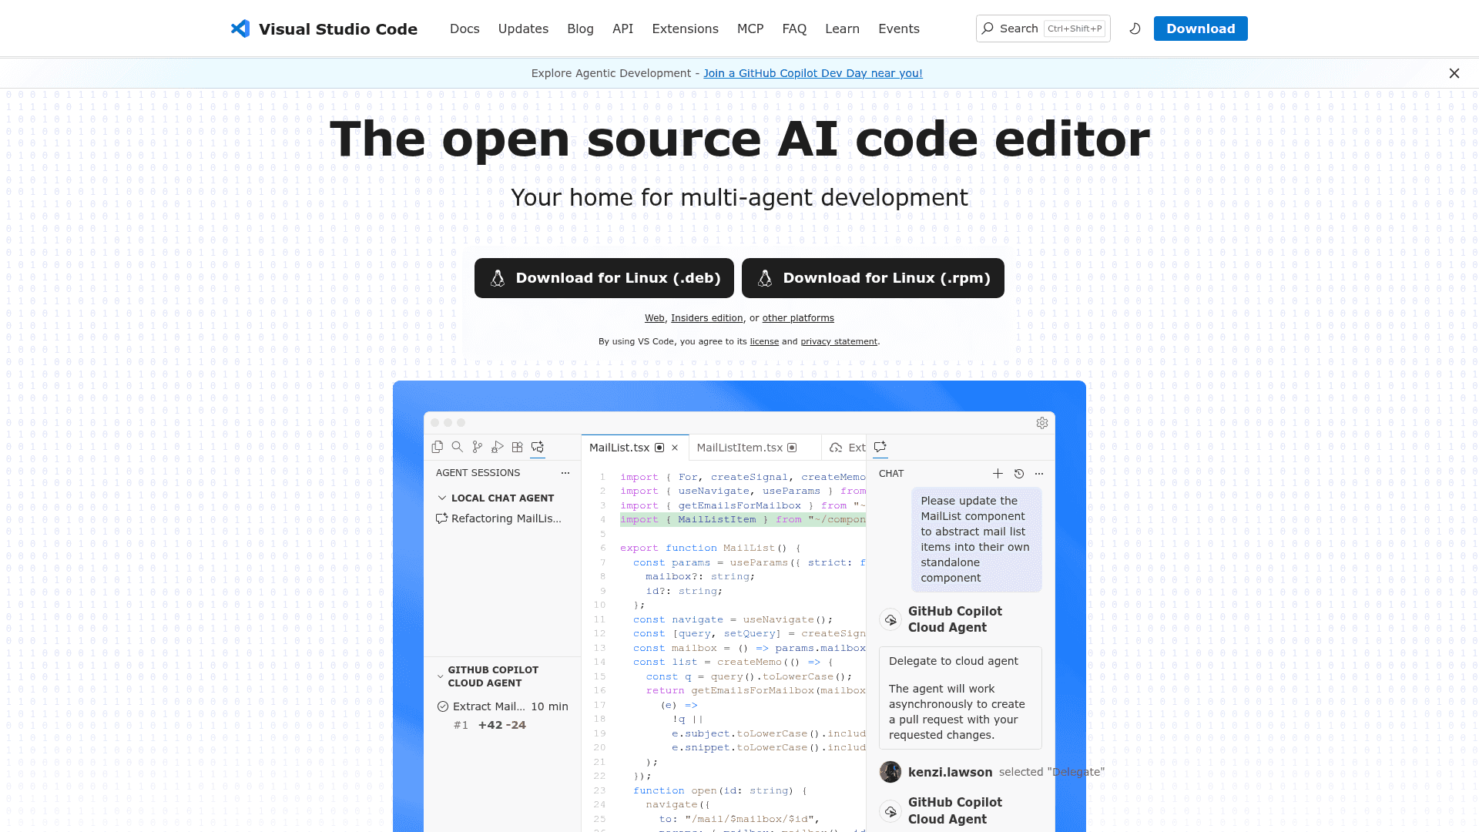Click kenzi.lawson's avatar in chat

click(890, 772)
